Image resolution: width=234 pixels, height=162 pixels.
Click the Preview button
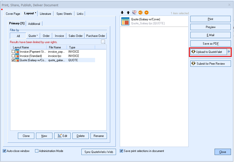pos(210,27)
